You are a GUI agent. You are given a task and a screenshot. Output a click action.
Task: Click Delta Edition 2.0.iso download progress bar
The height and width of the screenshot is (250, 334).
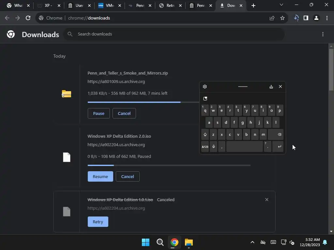coord(169,165)
